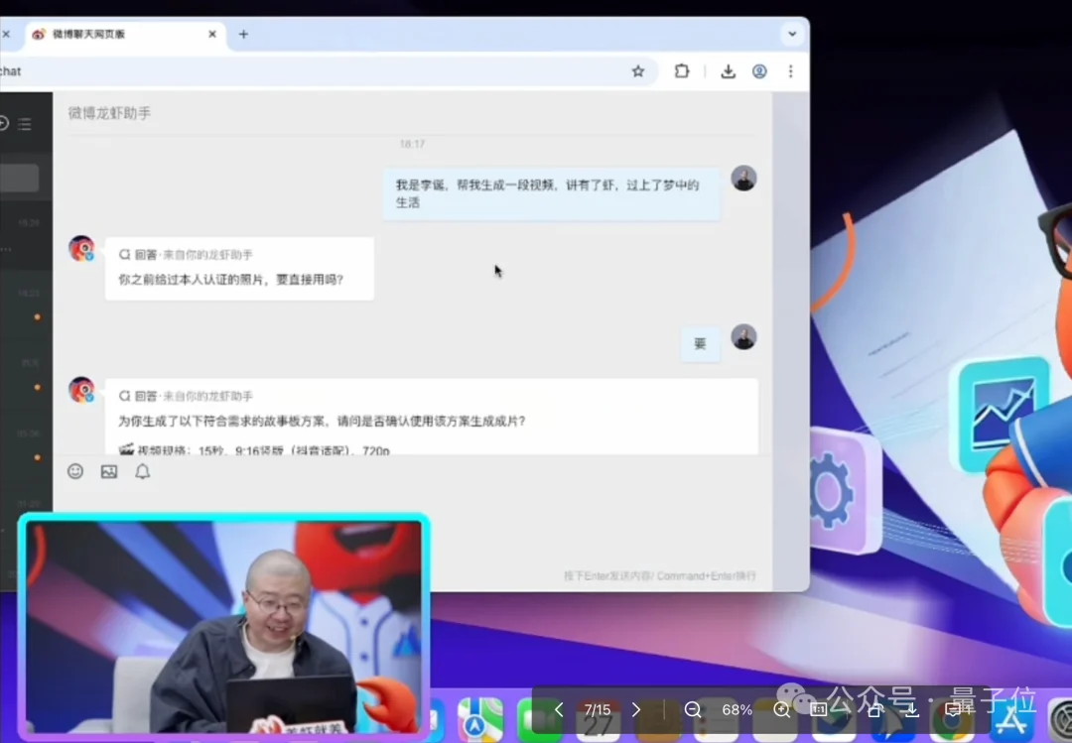
Task: Open Chrome downloads from the toolbar
Action: (728, 71)
